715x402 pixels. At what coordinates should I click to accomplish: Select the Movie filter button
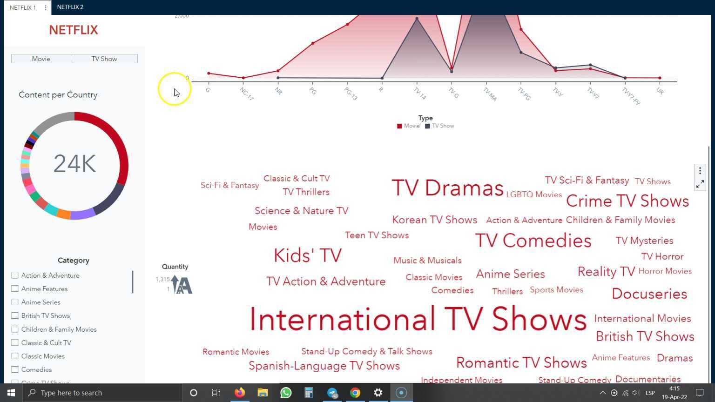point(41,58)
